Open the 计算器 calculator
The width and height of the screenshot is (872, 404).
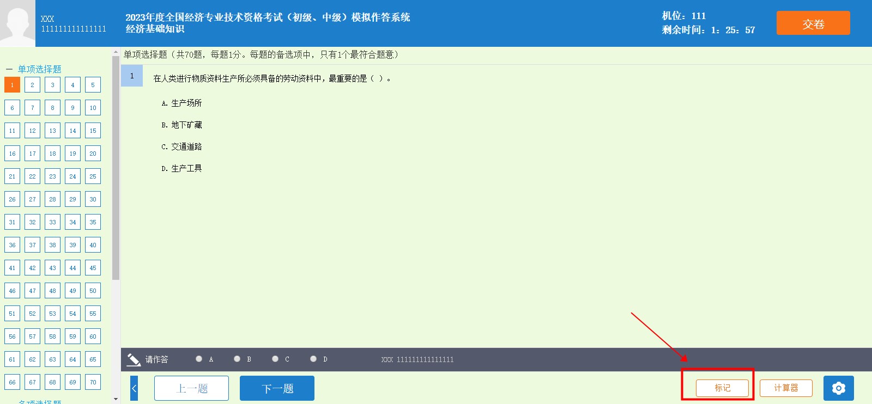786,388
